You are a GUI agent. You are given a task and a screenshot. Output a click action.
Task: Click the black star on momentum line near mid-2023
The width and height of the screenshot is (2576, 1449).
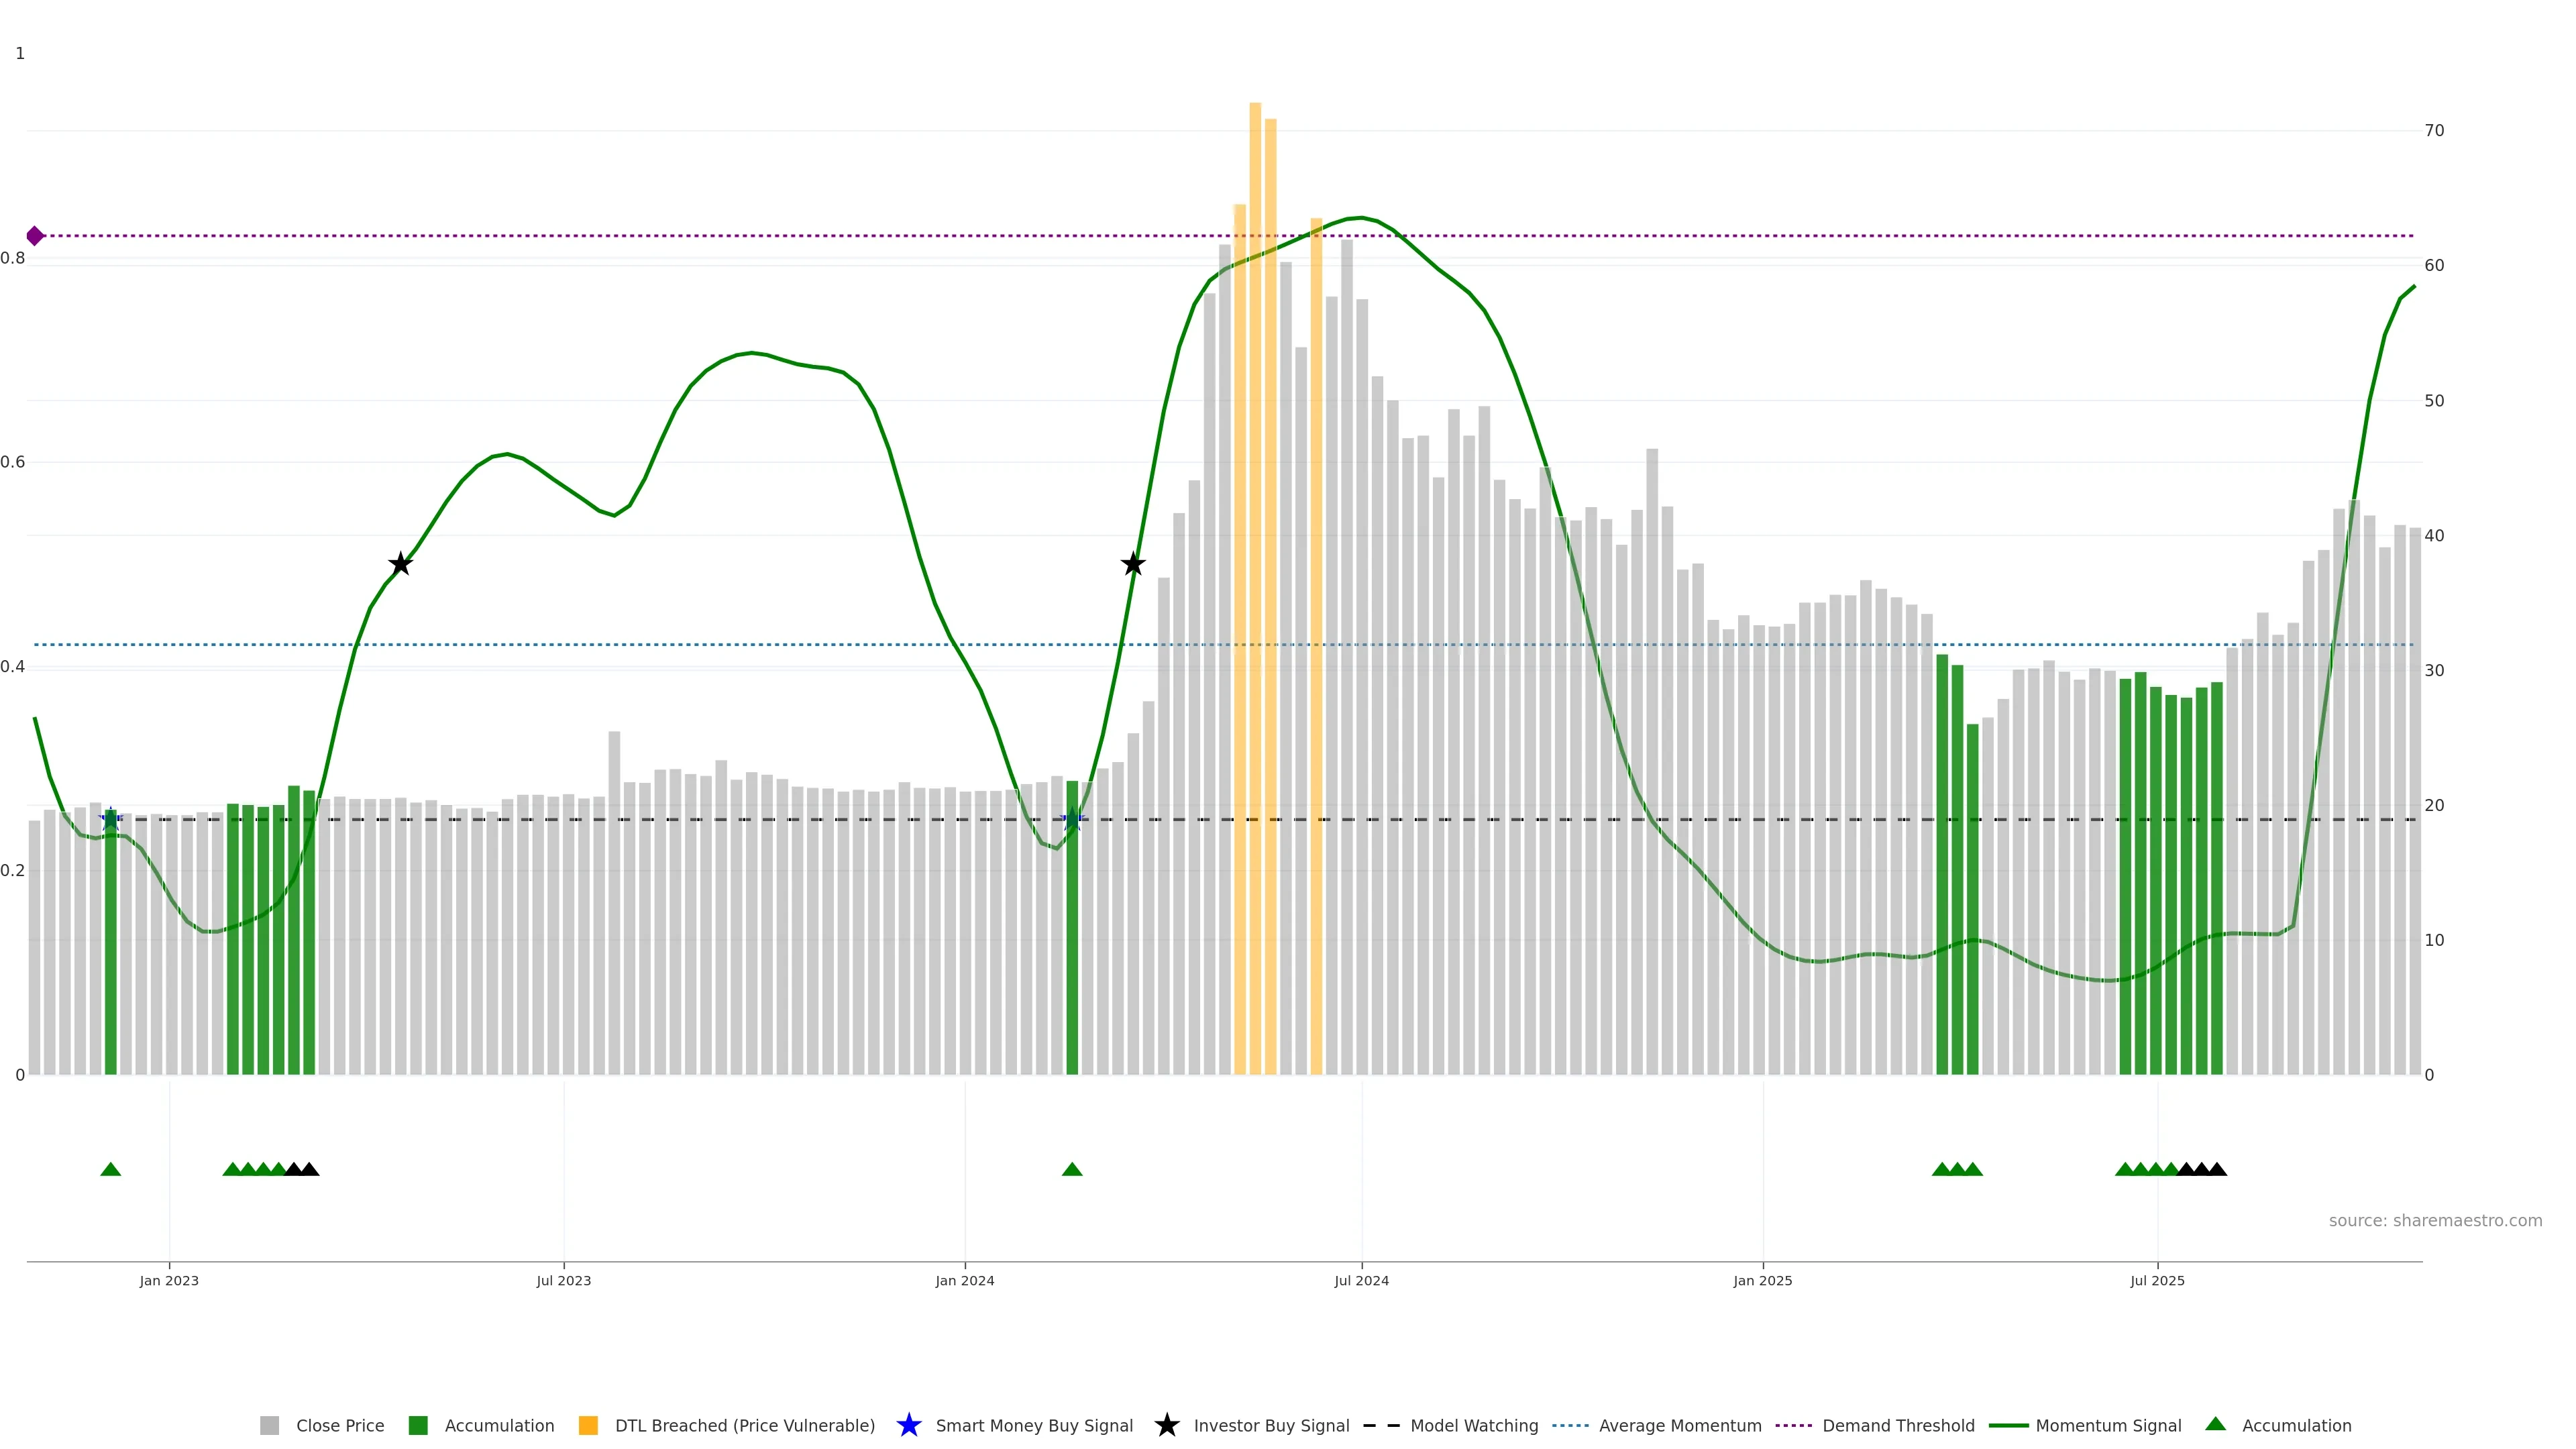400,564
